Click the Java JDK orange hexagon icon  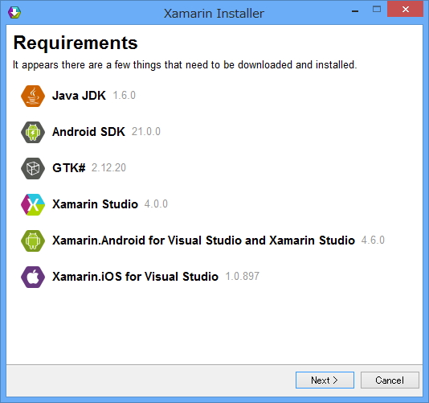coord(33,96)
